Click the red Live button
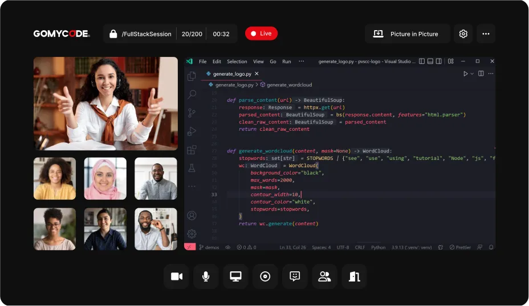The width and height of the screenshot is (529, 306). tap(261, 34)
